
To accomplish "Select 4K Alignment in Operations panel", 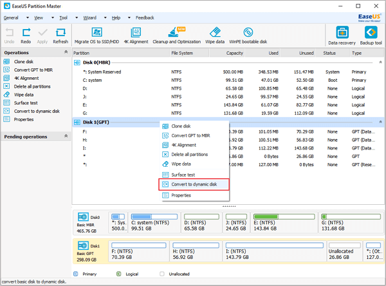I will tap(26, 78).
